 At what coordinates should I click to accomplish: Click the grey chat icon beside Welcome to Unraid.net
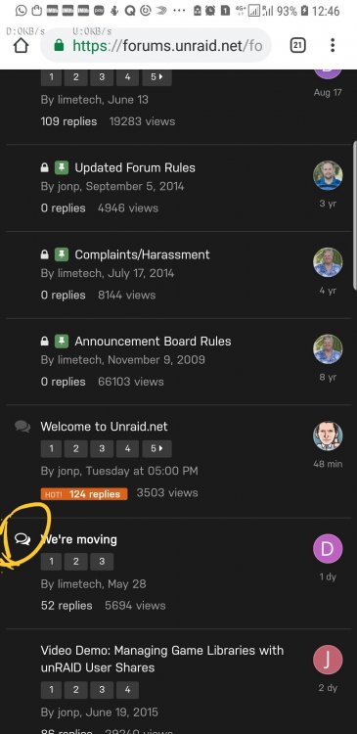point(22,427)
